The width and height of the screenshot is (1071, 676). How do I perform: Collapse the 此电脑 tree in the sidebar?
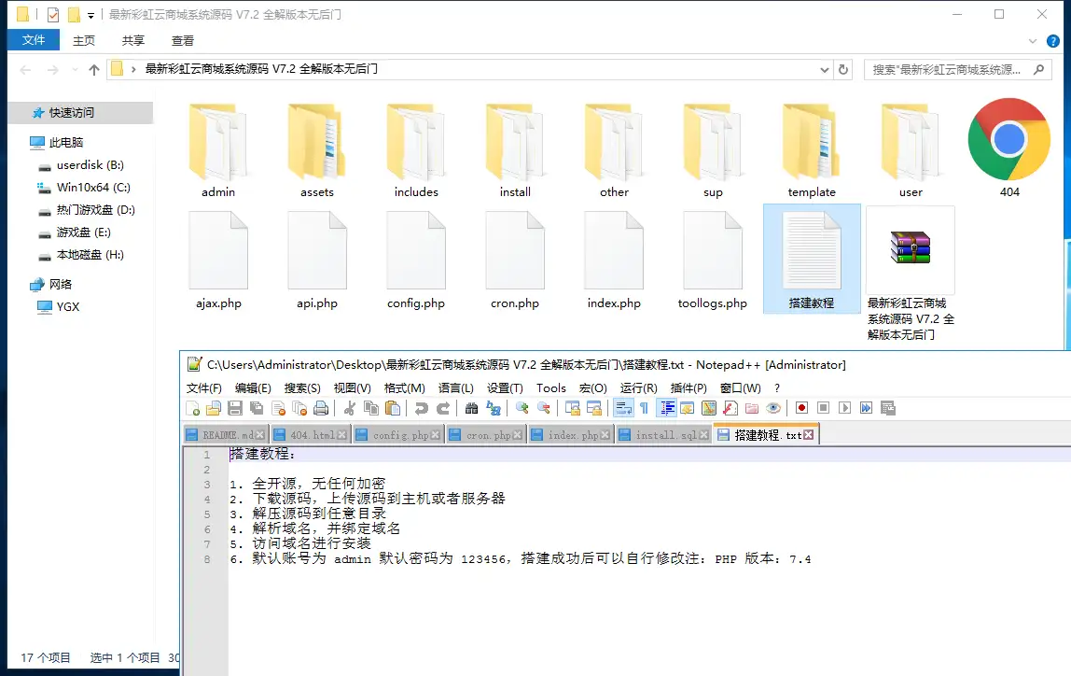click(22, 141)
